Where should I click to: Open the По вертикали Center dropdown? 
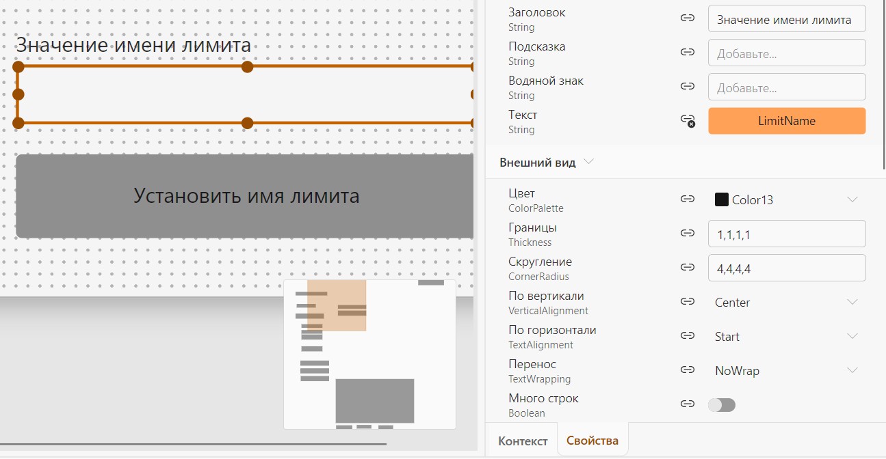(x=787, y=302)
